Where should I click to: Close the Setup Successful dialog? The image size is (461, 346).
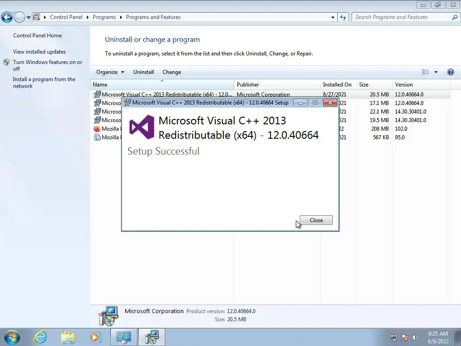tap(316, 220)
